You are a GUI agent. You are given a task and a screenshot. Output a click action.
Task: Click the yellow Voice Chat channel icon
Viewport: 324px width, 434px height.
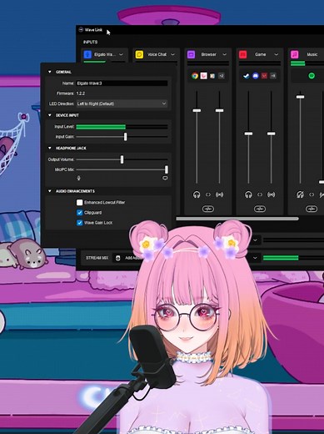[x=139, y=54]
